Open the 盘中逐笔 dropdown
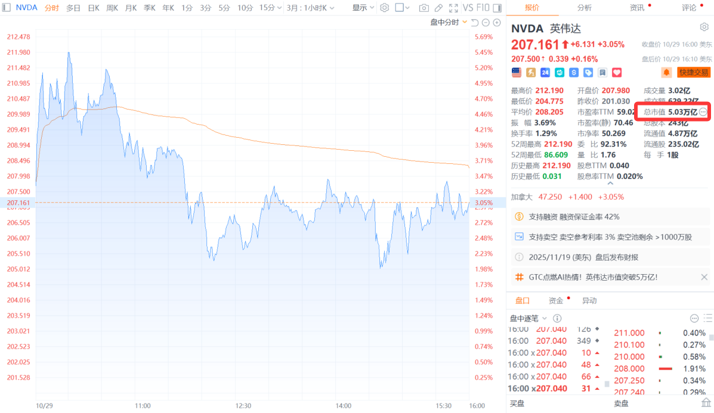The image size is (714, 413). (528, 318)
